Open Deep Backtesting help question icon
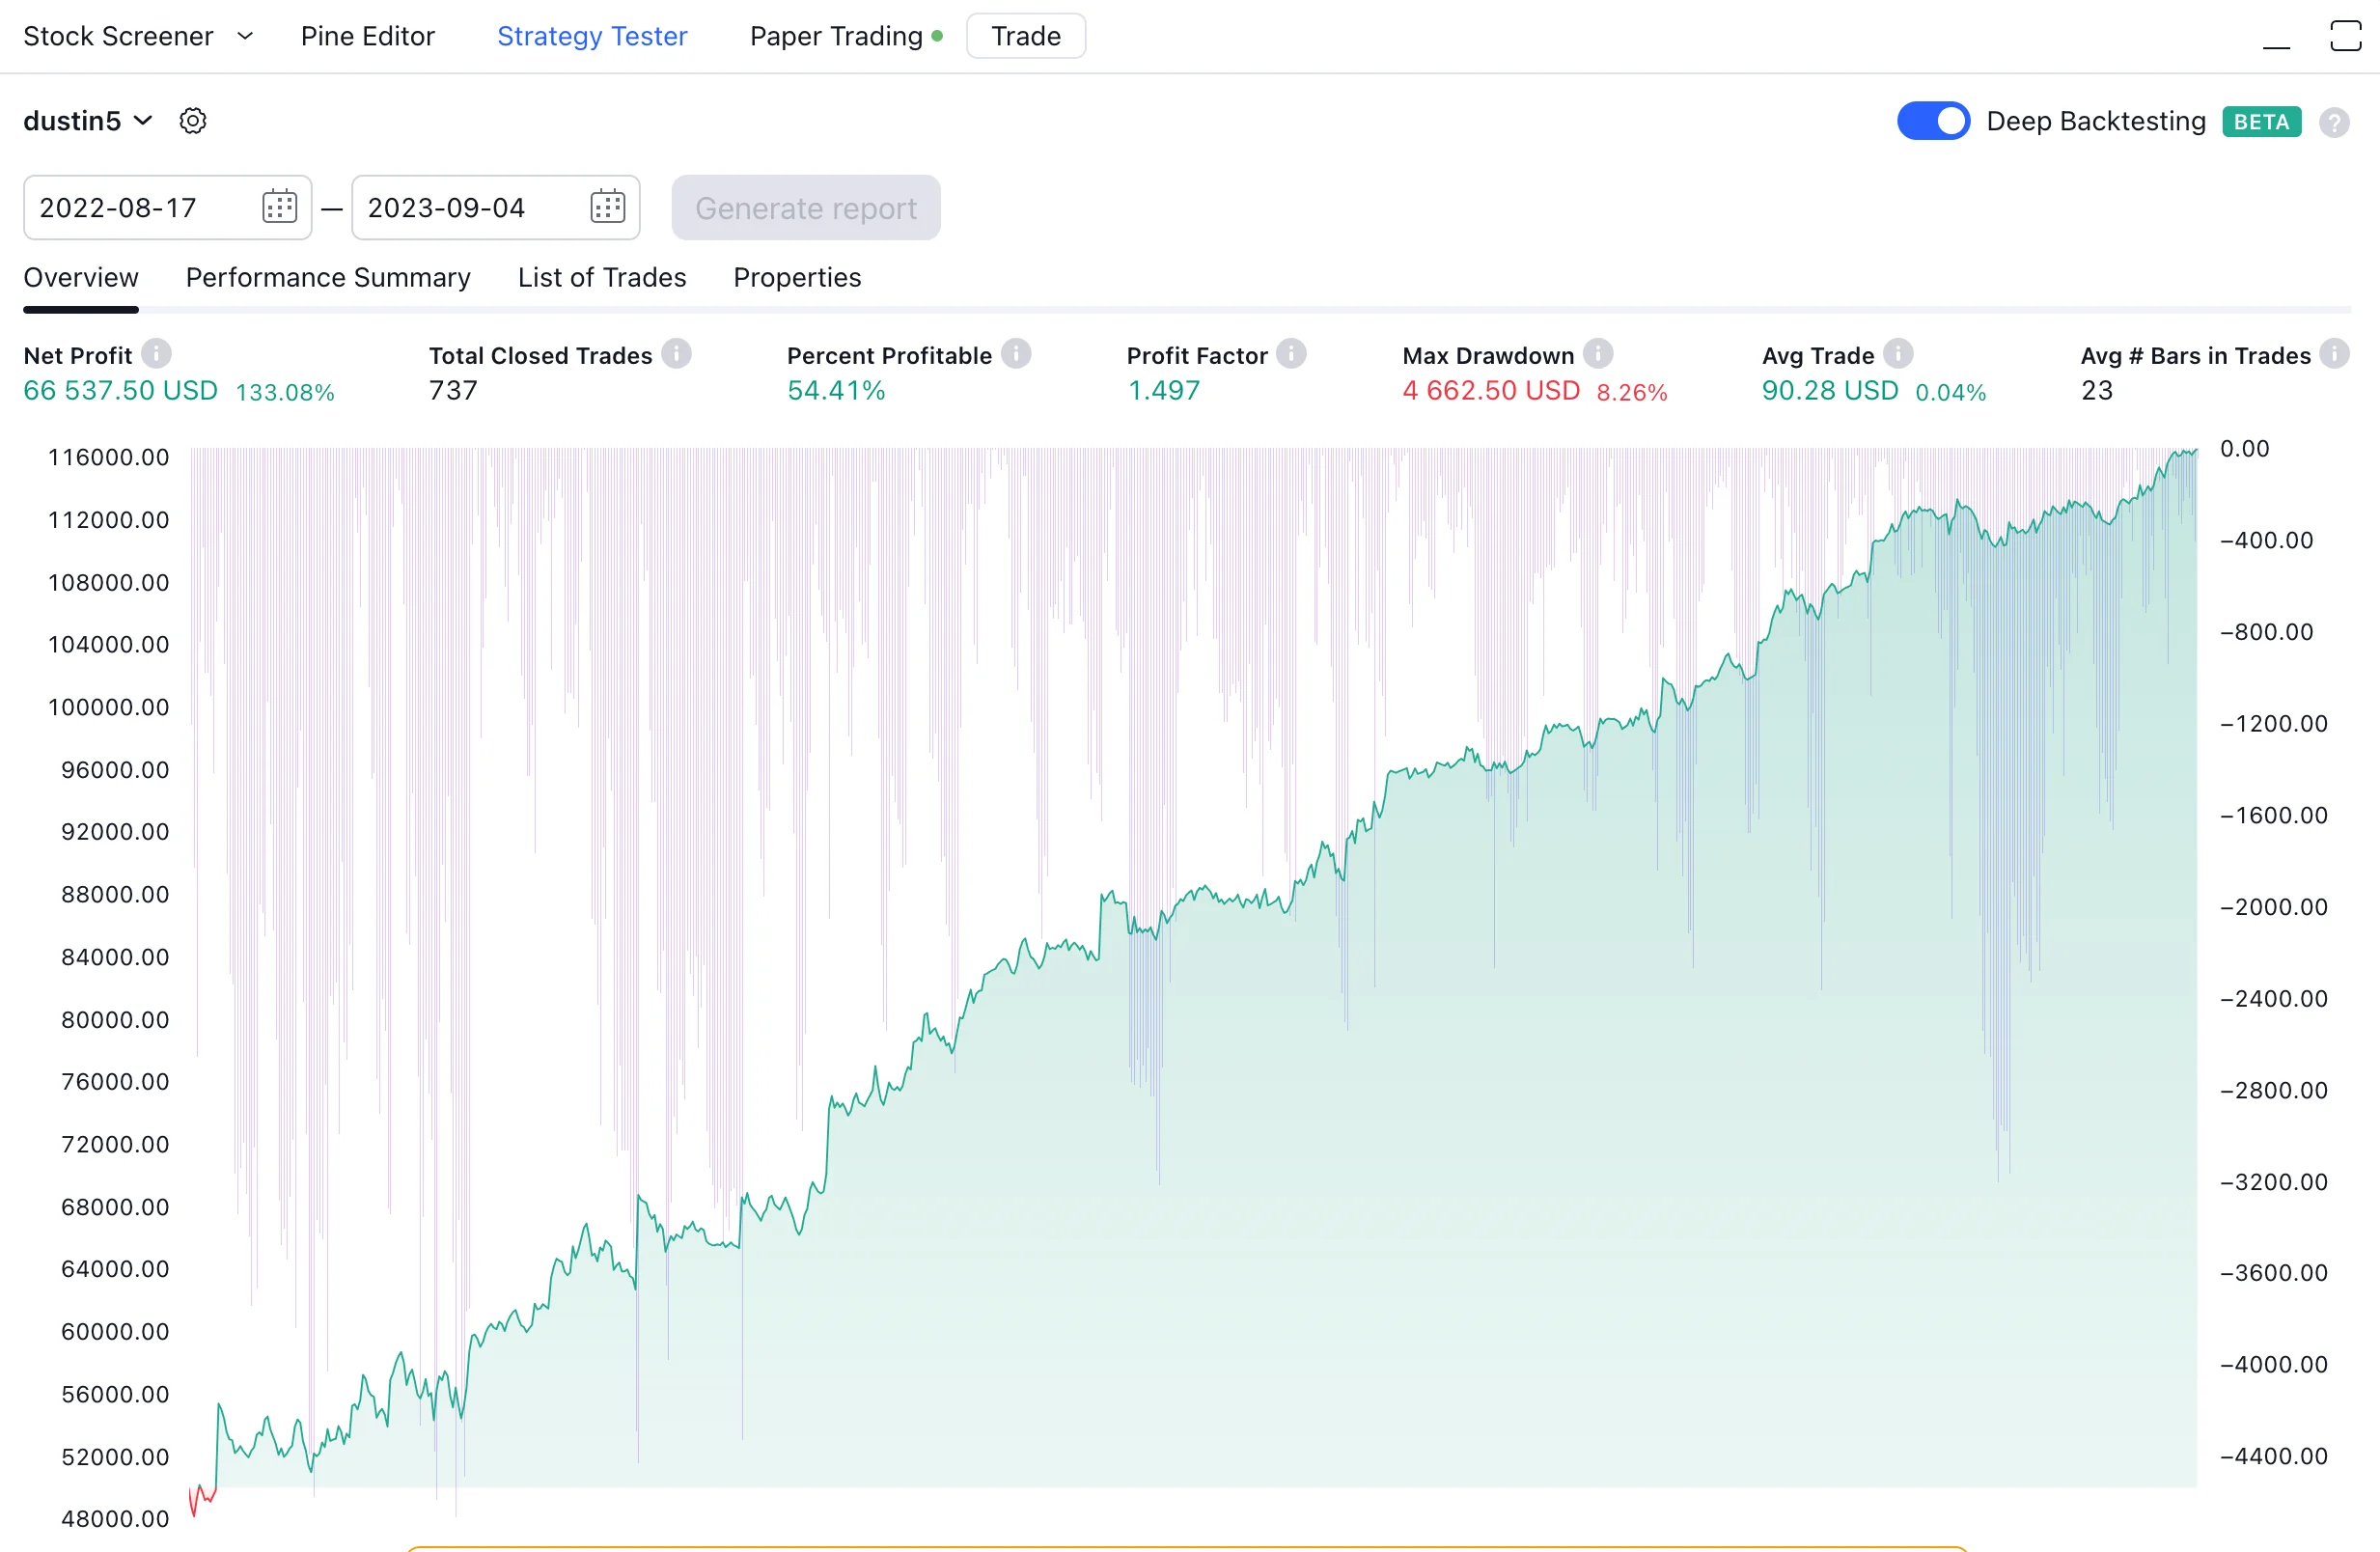 pyautogui.click(x=2334, y=122)
